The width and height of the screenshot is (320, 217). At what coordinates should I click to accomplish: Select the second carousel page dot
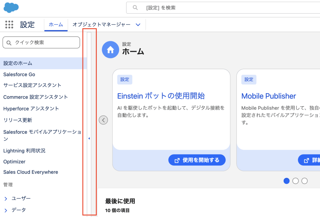296,181
